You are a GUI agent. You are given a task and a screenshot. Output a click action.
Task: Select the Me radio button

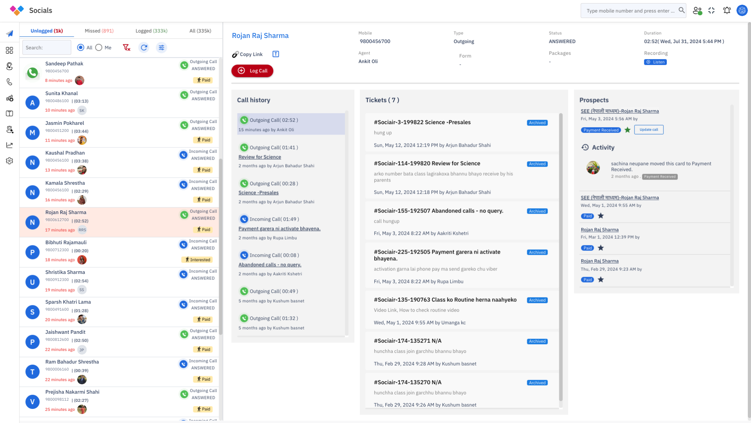point(99,47)
